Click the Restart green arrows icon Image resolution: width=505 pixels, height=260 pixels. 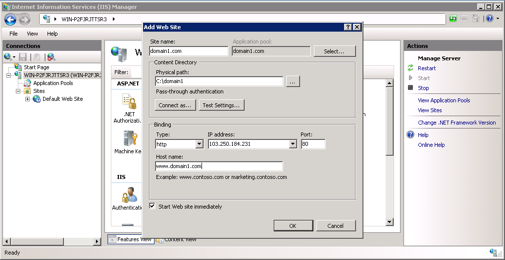[x=410, y=68]
